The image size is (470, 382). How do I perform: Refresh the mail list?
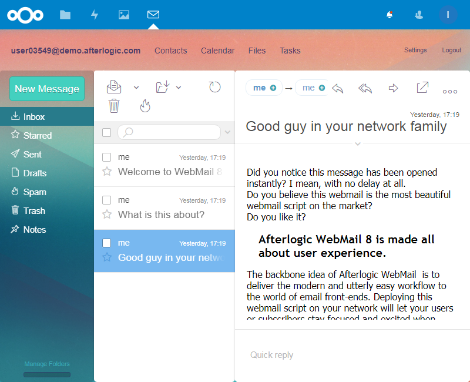[215, 87]
